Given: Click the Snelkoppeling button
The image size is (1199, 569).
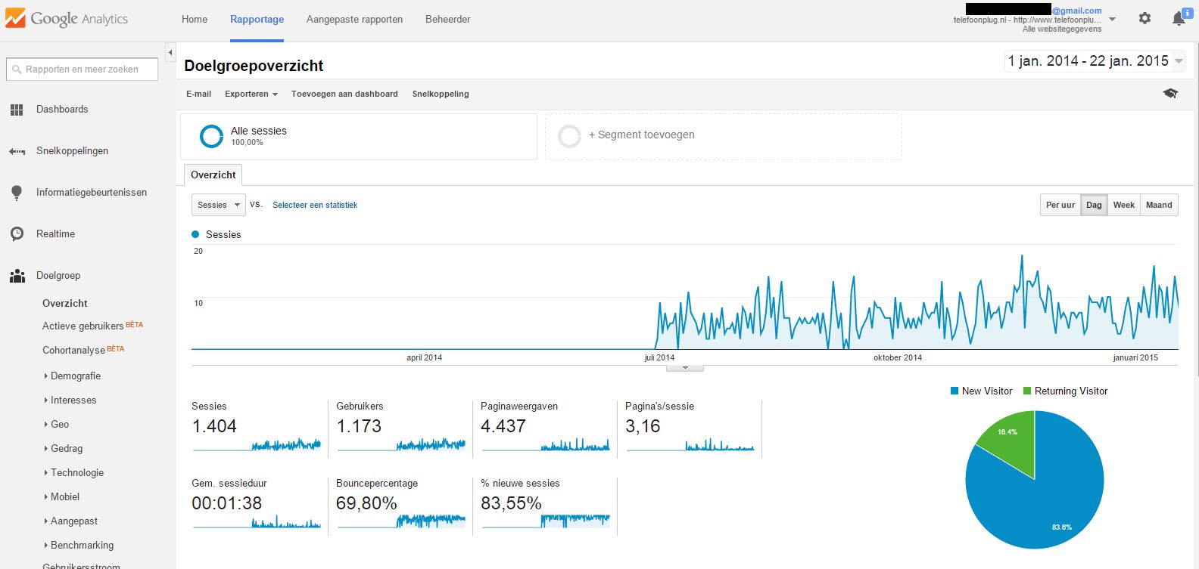Looking at the screenshot, I should point(441,94).
